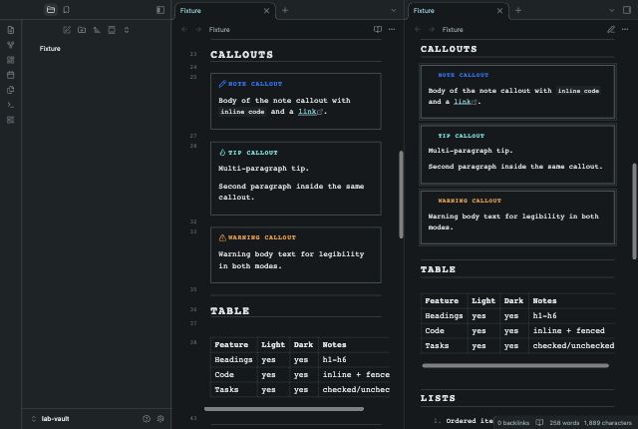The height and width of the screenshot is (429, 638).
Task: Click pencil icon of Note callout
Action: (x=222, y=84)
